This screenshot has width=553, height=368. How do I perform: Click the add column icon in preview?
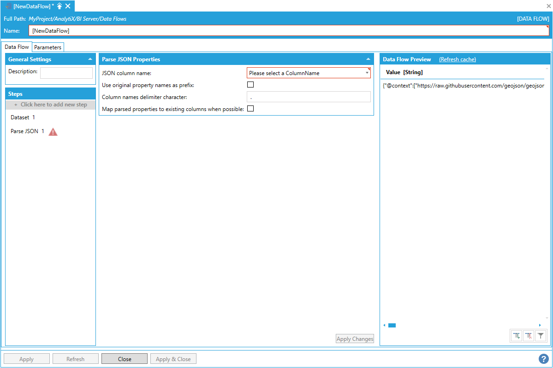pyautogui.click(x=517, y=336)
